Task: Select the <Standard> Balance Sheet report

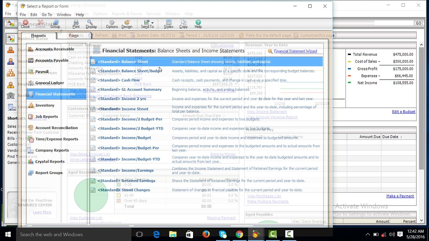Action: point(206,62)
